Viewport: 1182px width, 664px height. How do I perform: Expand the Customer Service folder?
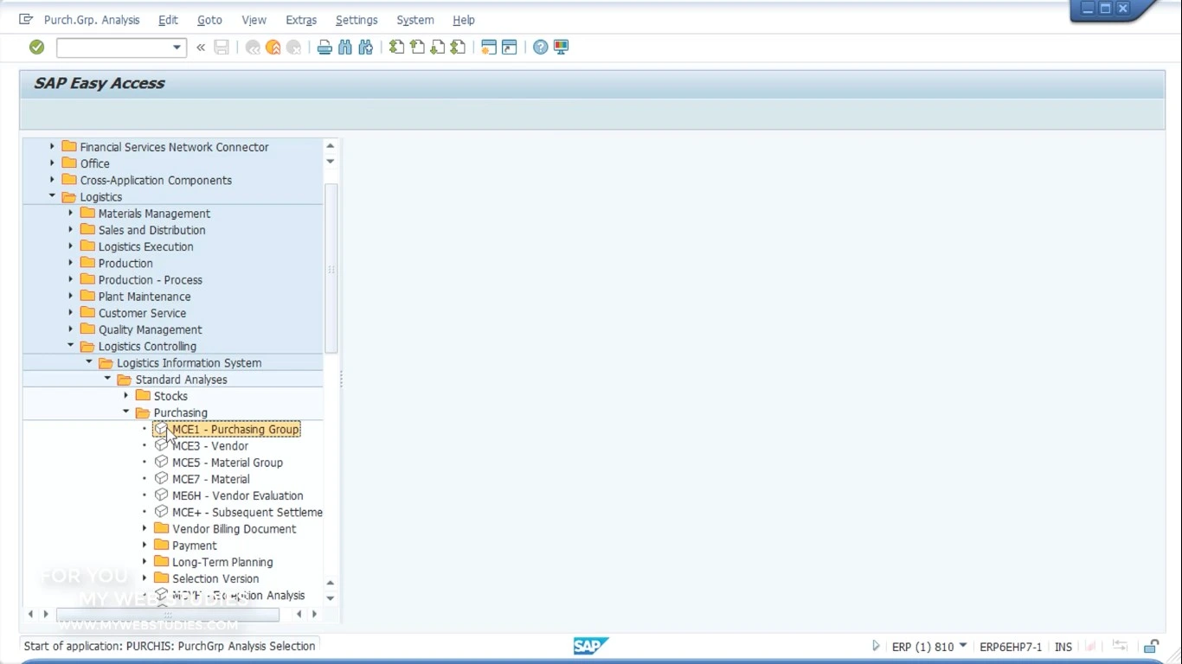(70, 313)
